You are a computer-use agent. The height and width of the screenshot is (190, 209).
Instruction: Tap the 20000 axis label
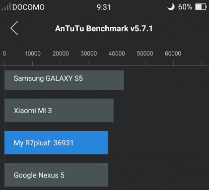(x=61, y=54)
